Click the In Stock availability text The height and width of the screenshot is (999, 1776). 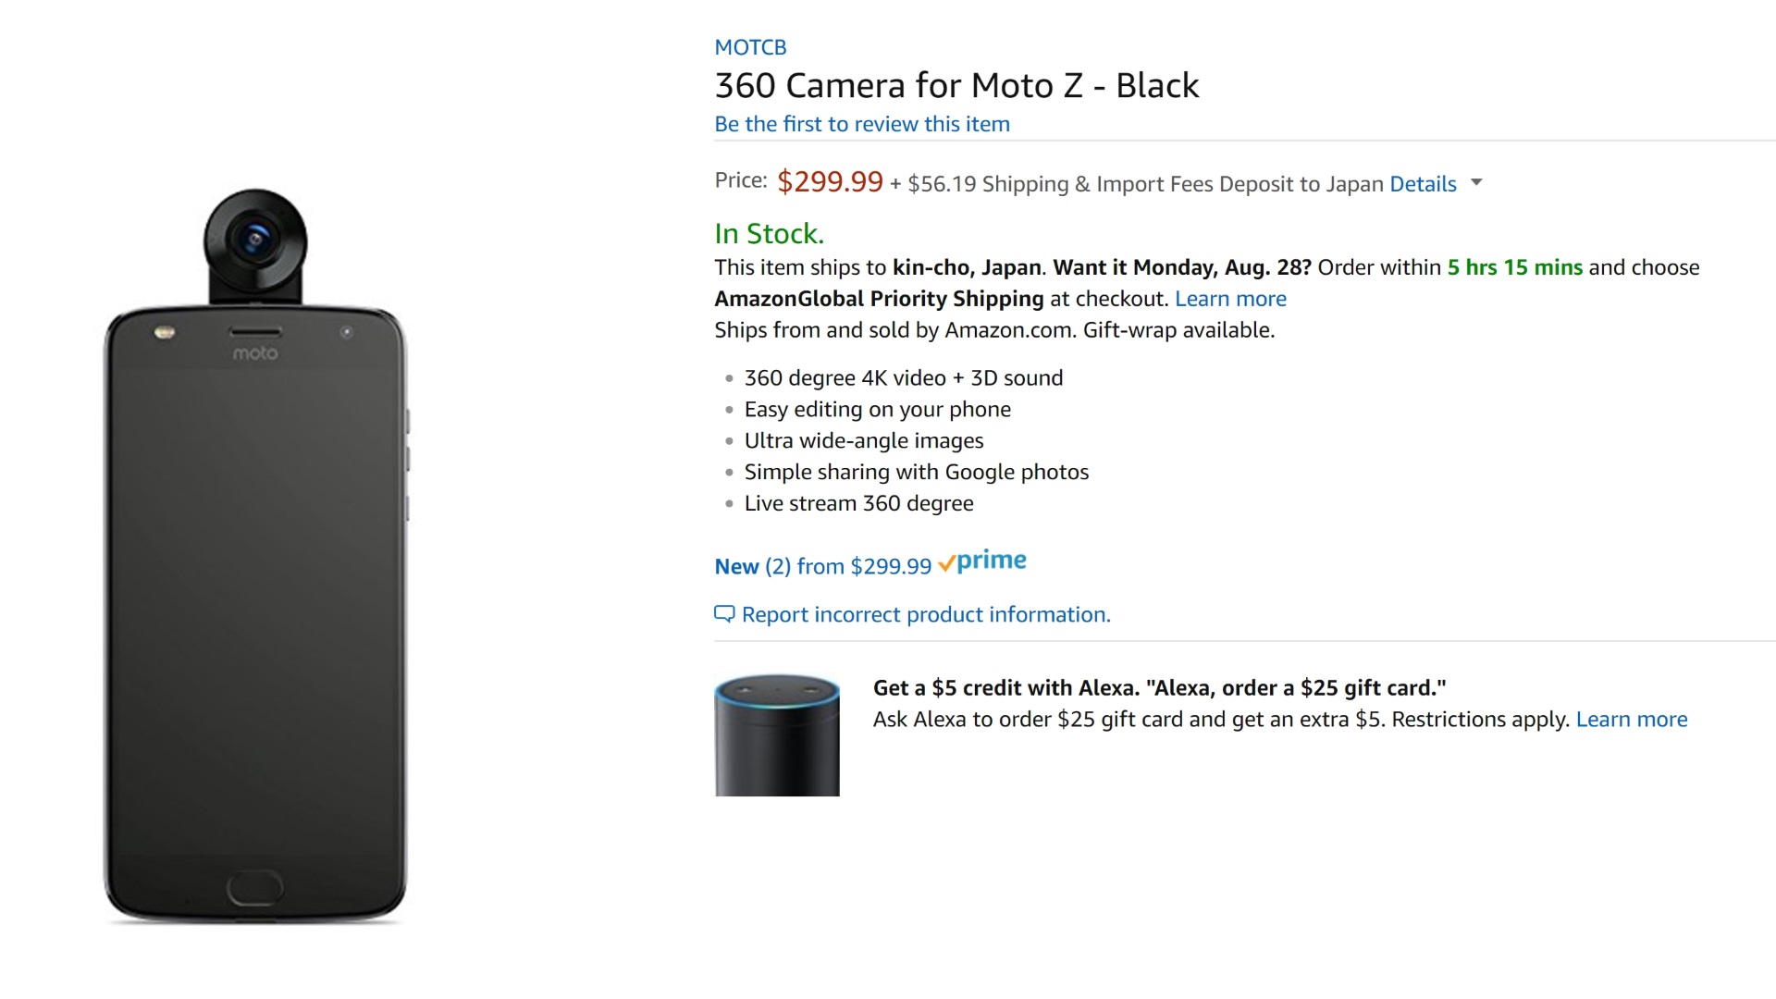(769, 234)
